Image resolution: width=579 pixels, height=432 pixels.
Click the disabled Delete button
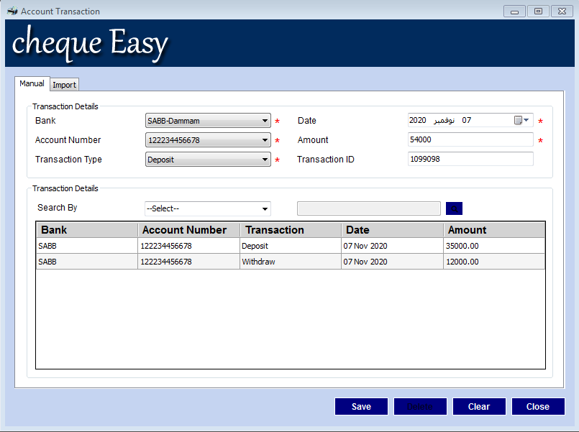[x=420, y=406]
